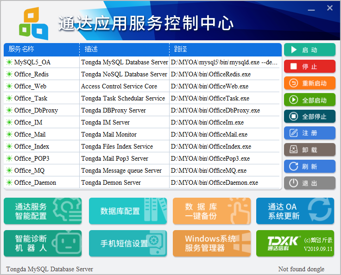Screen dimensions: 341x275
Task: Click status icon of Office_MQ row
Action: click(x=9, y=170)
